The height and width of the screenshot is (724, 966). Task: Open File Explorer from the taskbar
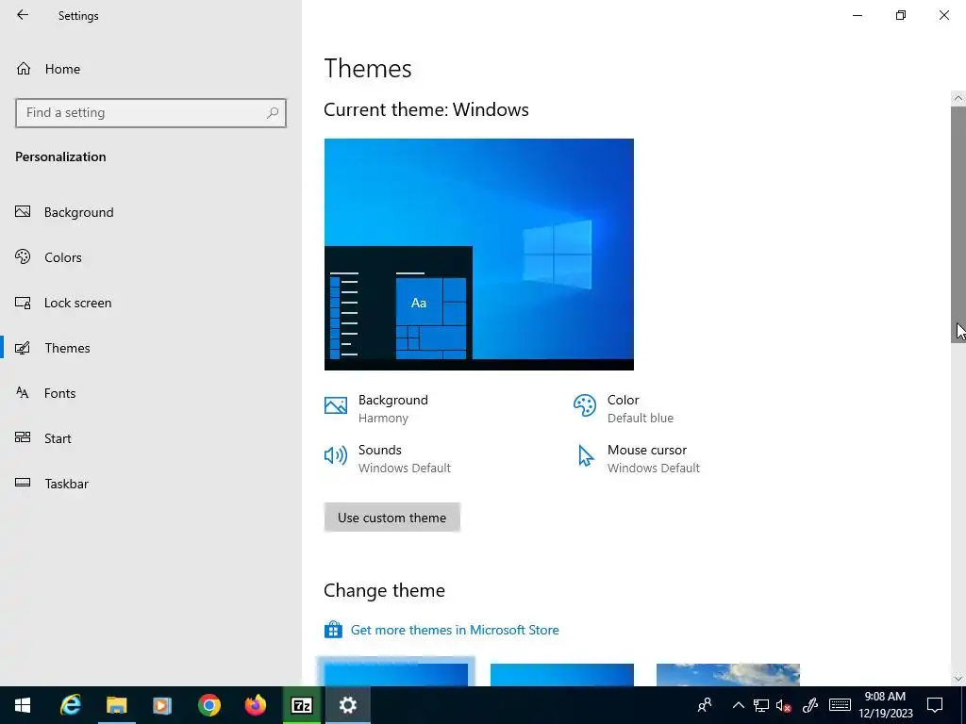coord(116,705)
